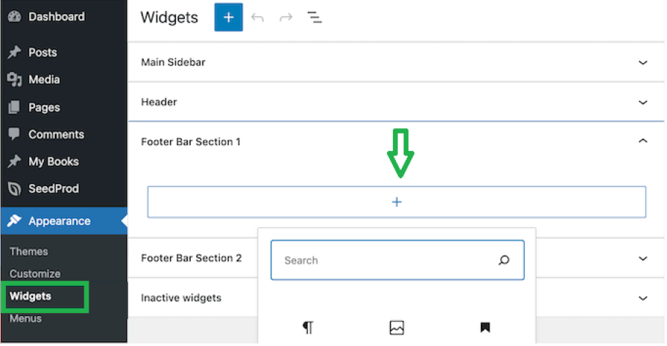Select the paragraph block icon
Screen dimensions: 667x346
(x=308, y=328)
